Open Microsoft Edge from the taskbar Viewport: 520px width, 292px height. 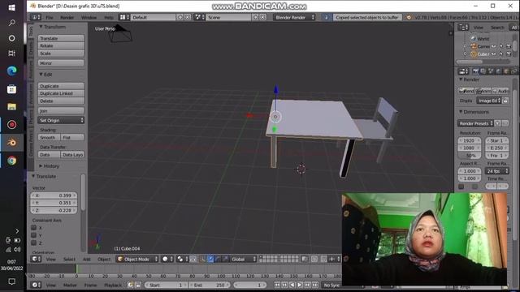(12, 71)
